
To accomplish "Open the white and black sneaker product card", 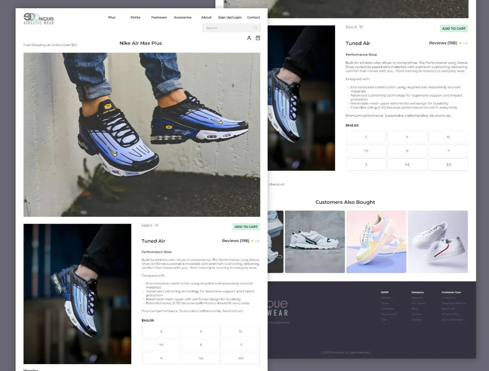I will pyautogui.click(x=315, y=242).
